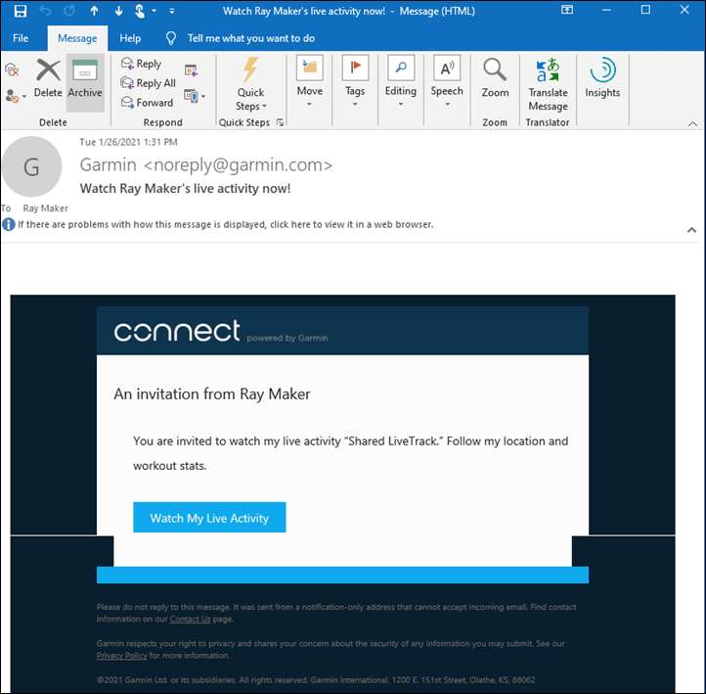The width and height of the screenshot is (706, 694).
Task: Click the Tell me what you want to do box
Action: 250,38
